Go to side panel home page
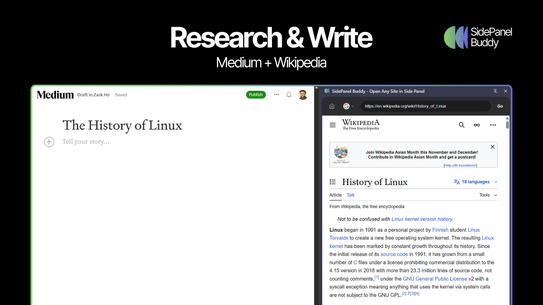The image size is (543, 305). coord(332,106)
